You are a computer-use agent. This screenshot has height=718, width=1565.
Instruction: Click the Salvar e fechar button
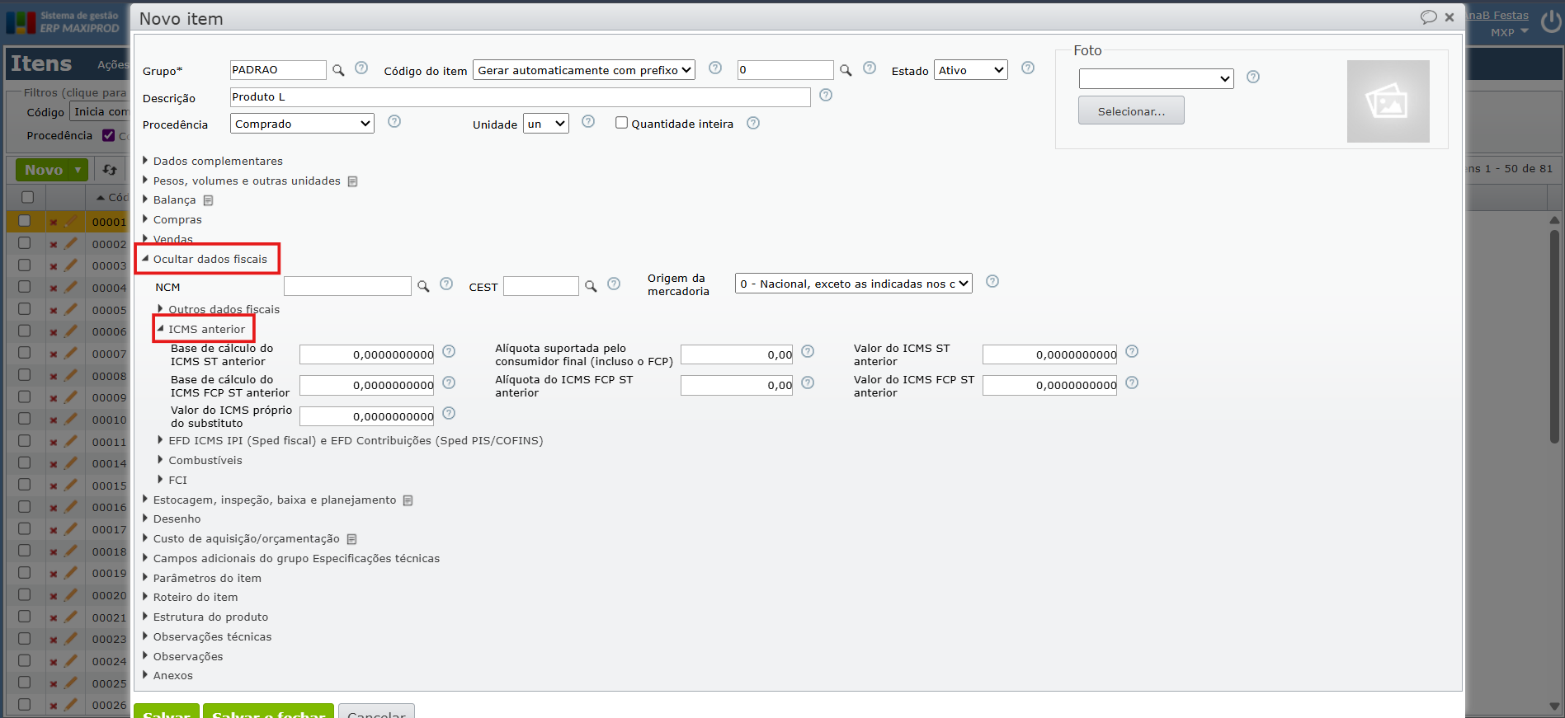coord(268,712)
